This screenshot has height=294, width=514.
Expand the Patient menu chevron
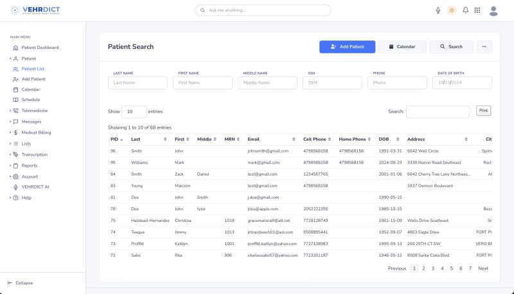10,59
